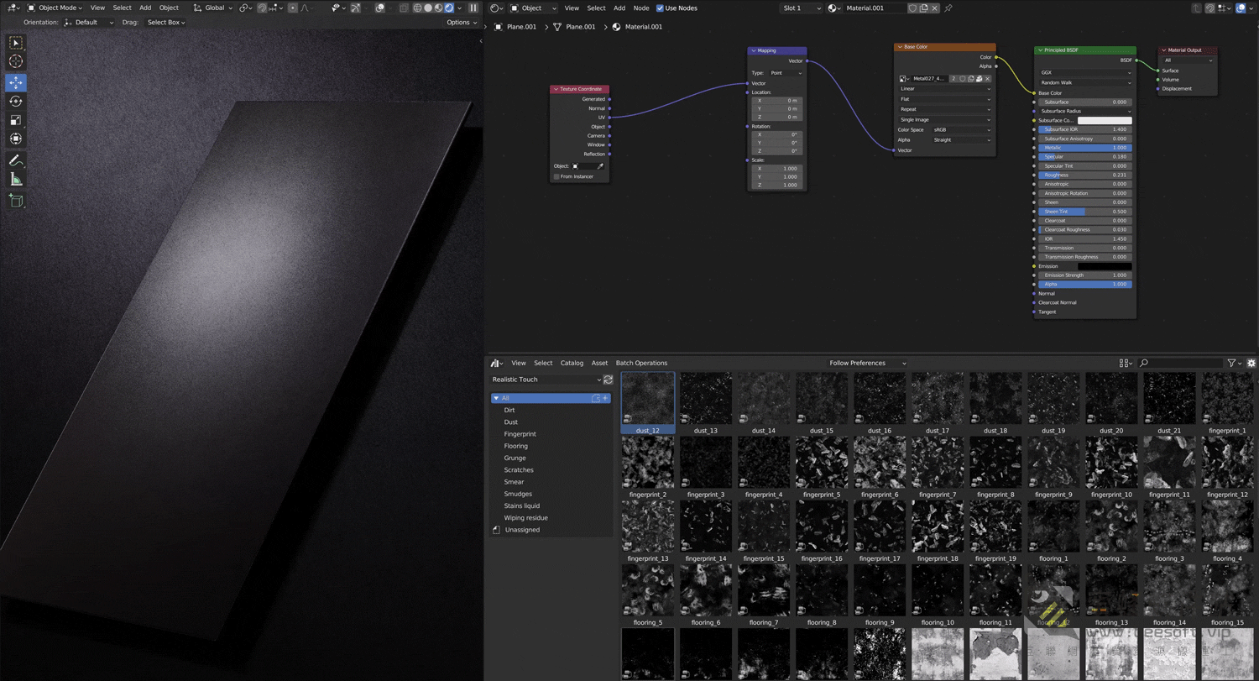Open the viewport View menu
Viewport: 1259px width, 681px height.
point(97,8)
